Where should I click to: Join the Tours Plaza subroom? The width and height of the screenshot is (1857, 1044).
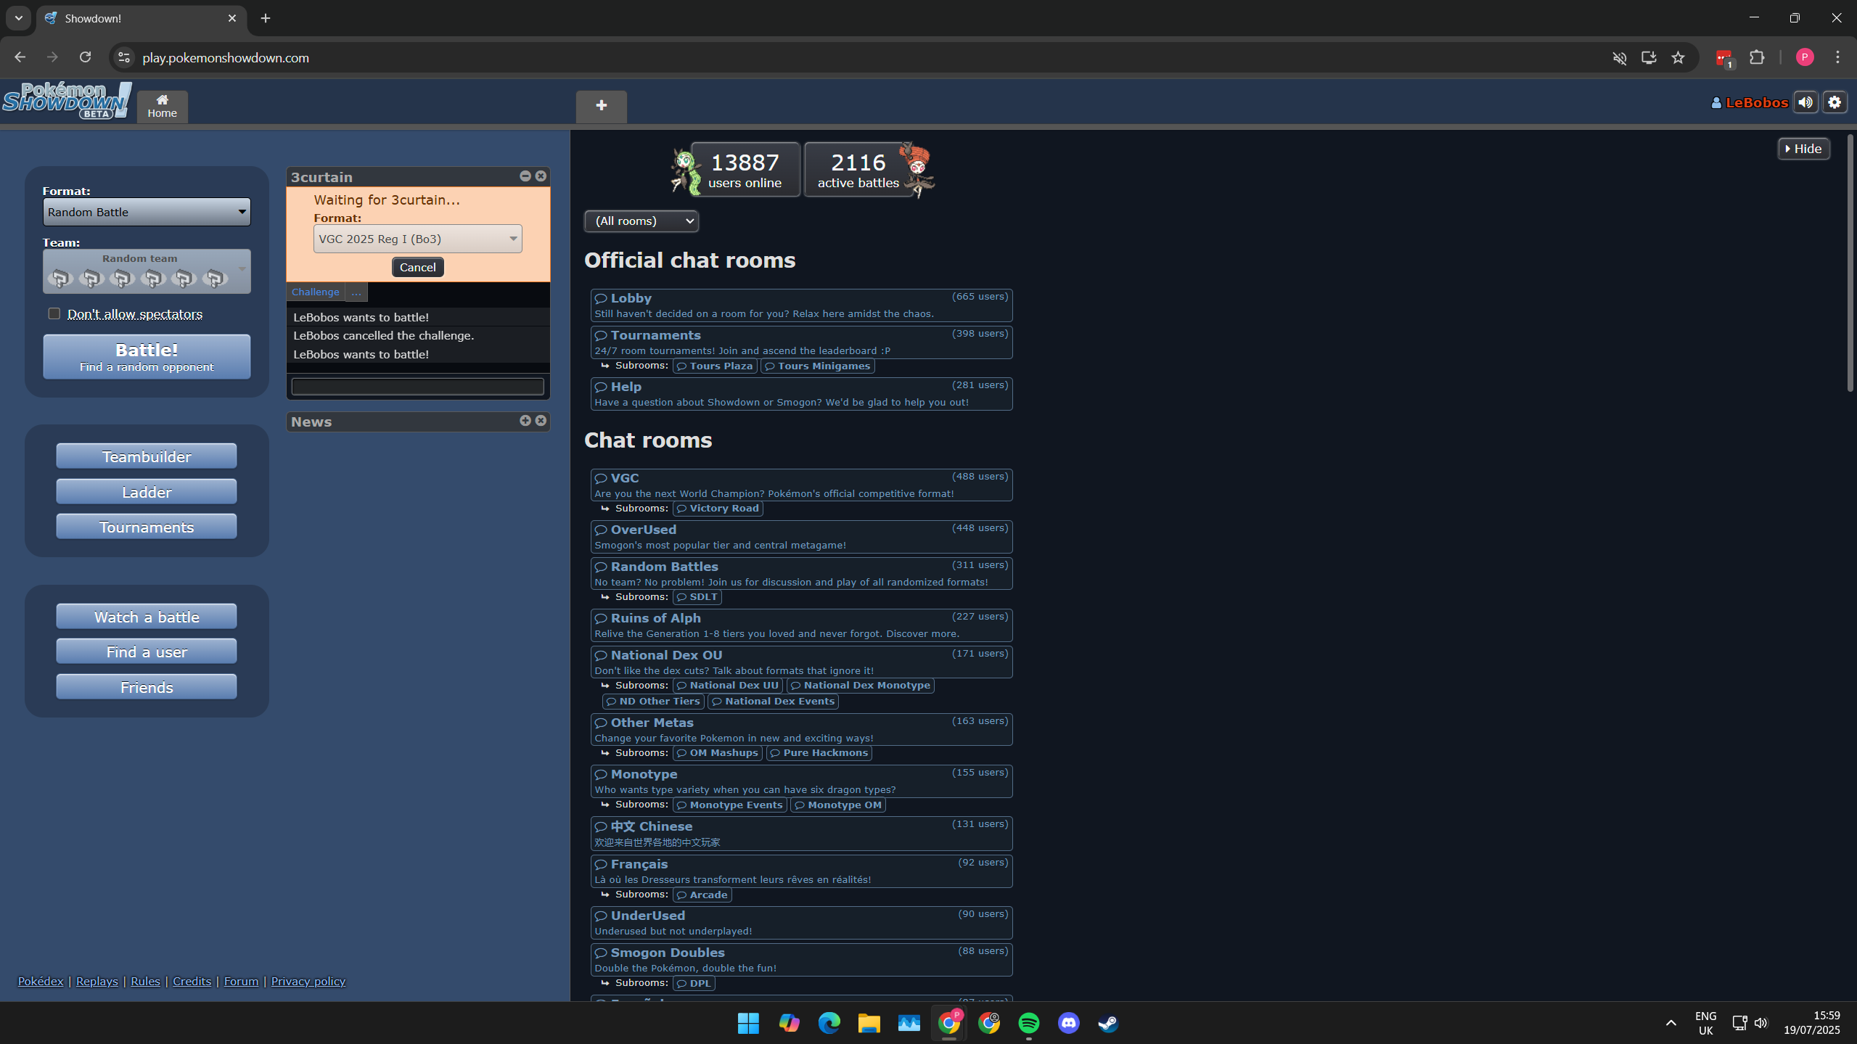715,366
